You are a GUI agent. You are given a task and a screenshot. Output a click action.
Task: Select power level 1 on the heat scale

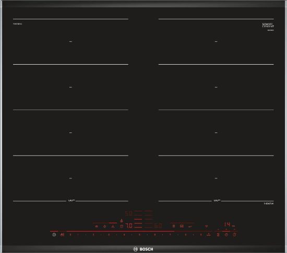[70, 235]
